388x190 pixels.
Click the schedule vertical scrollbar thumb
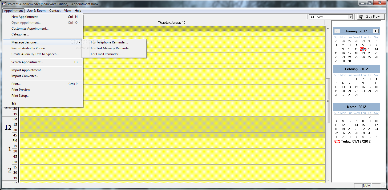click(x=328, y=100)
